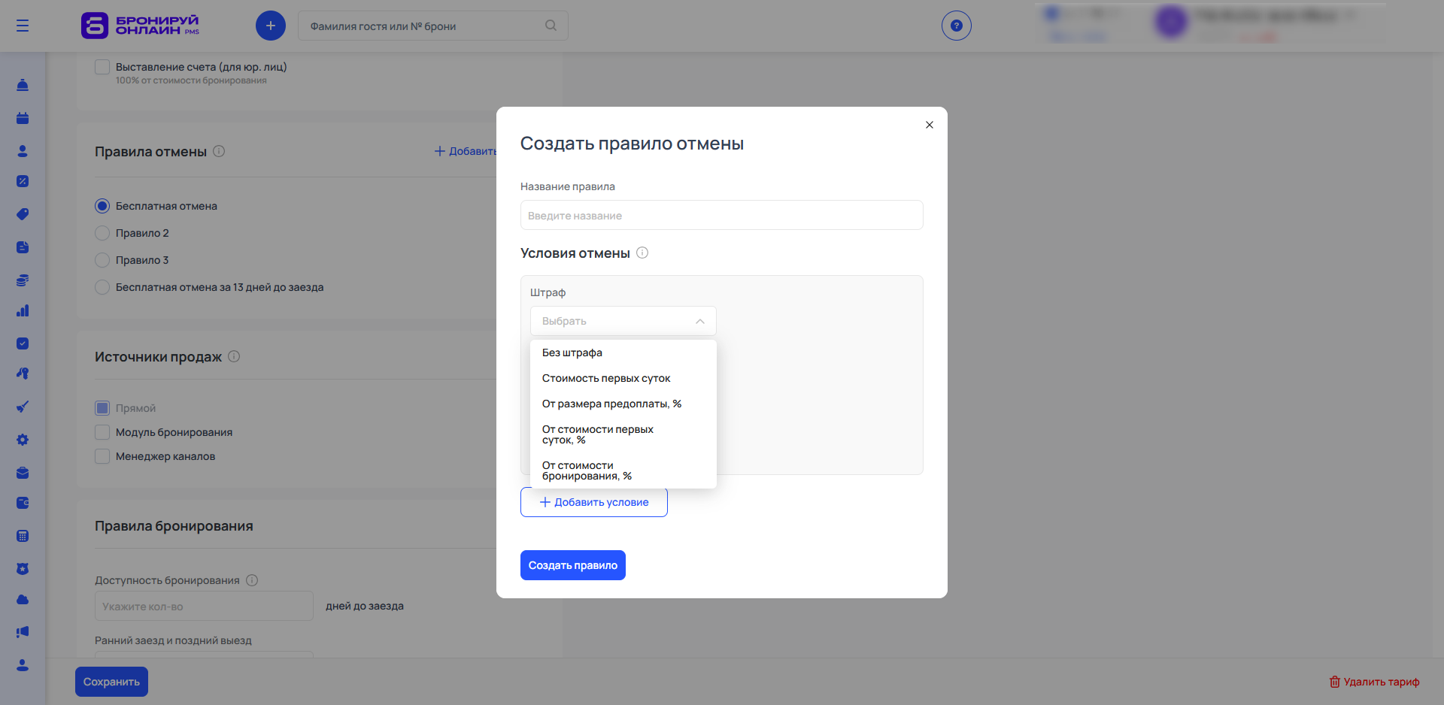Check the Менеджер каналов checkbox

102,456
